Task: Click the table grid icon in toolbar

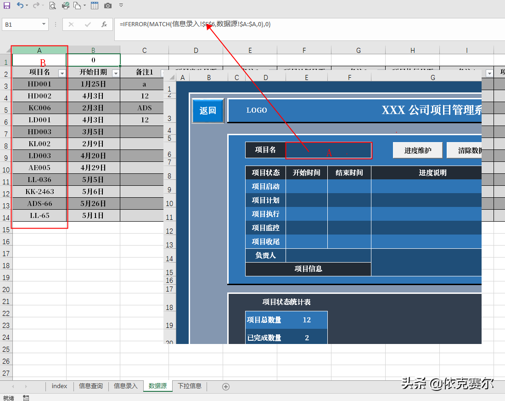Action: [95, 6]
